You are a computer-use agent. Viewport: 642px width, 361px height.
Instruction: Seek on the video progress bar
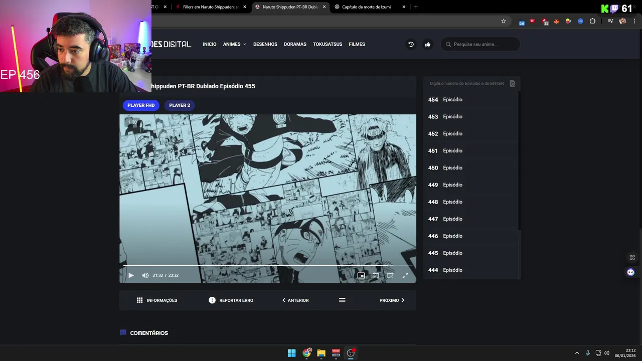[267, 265]
